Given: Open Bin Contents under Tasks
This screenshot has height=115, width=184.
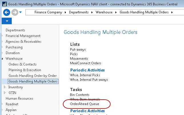Looking at the screenshot, I should (x=80, y=95).
